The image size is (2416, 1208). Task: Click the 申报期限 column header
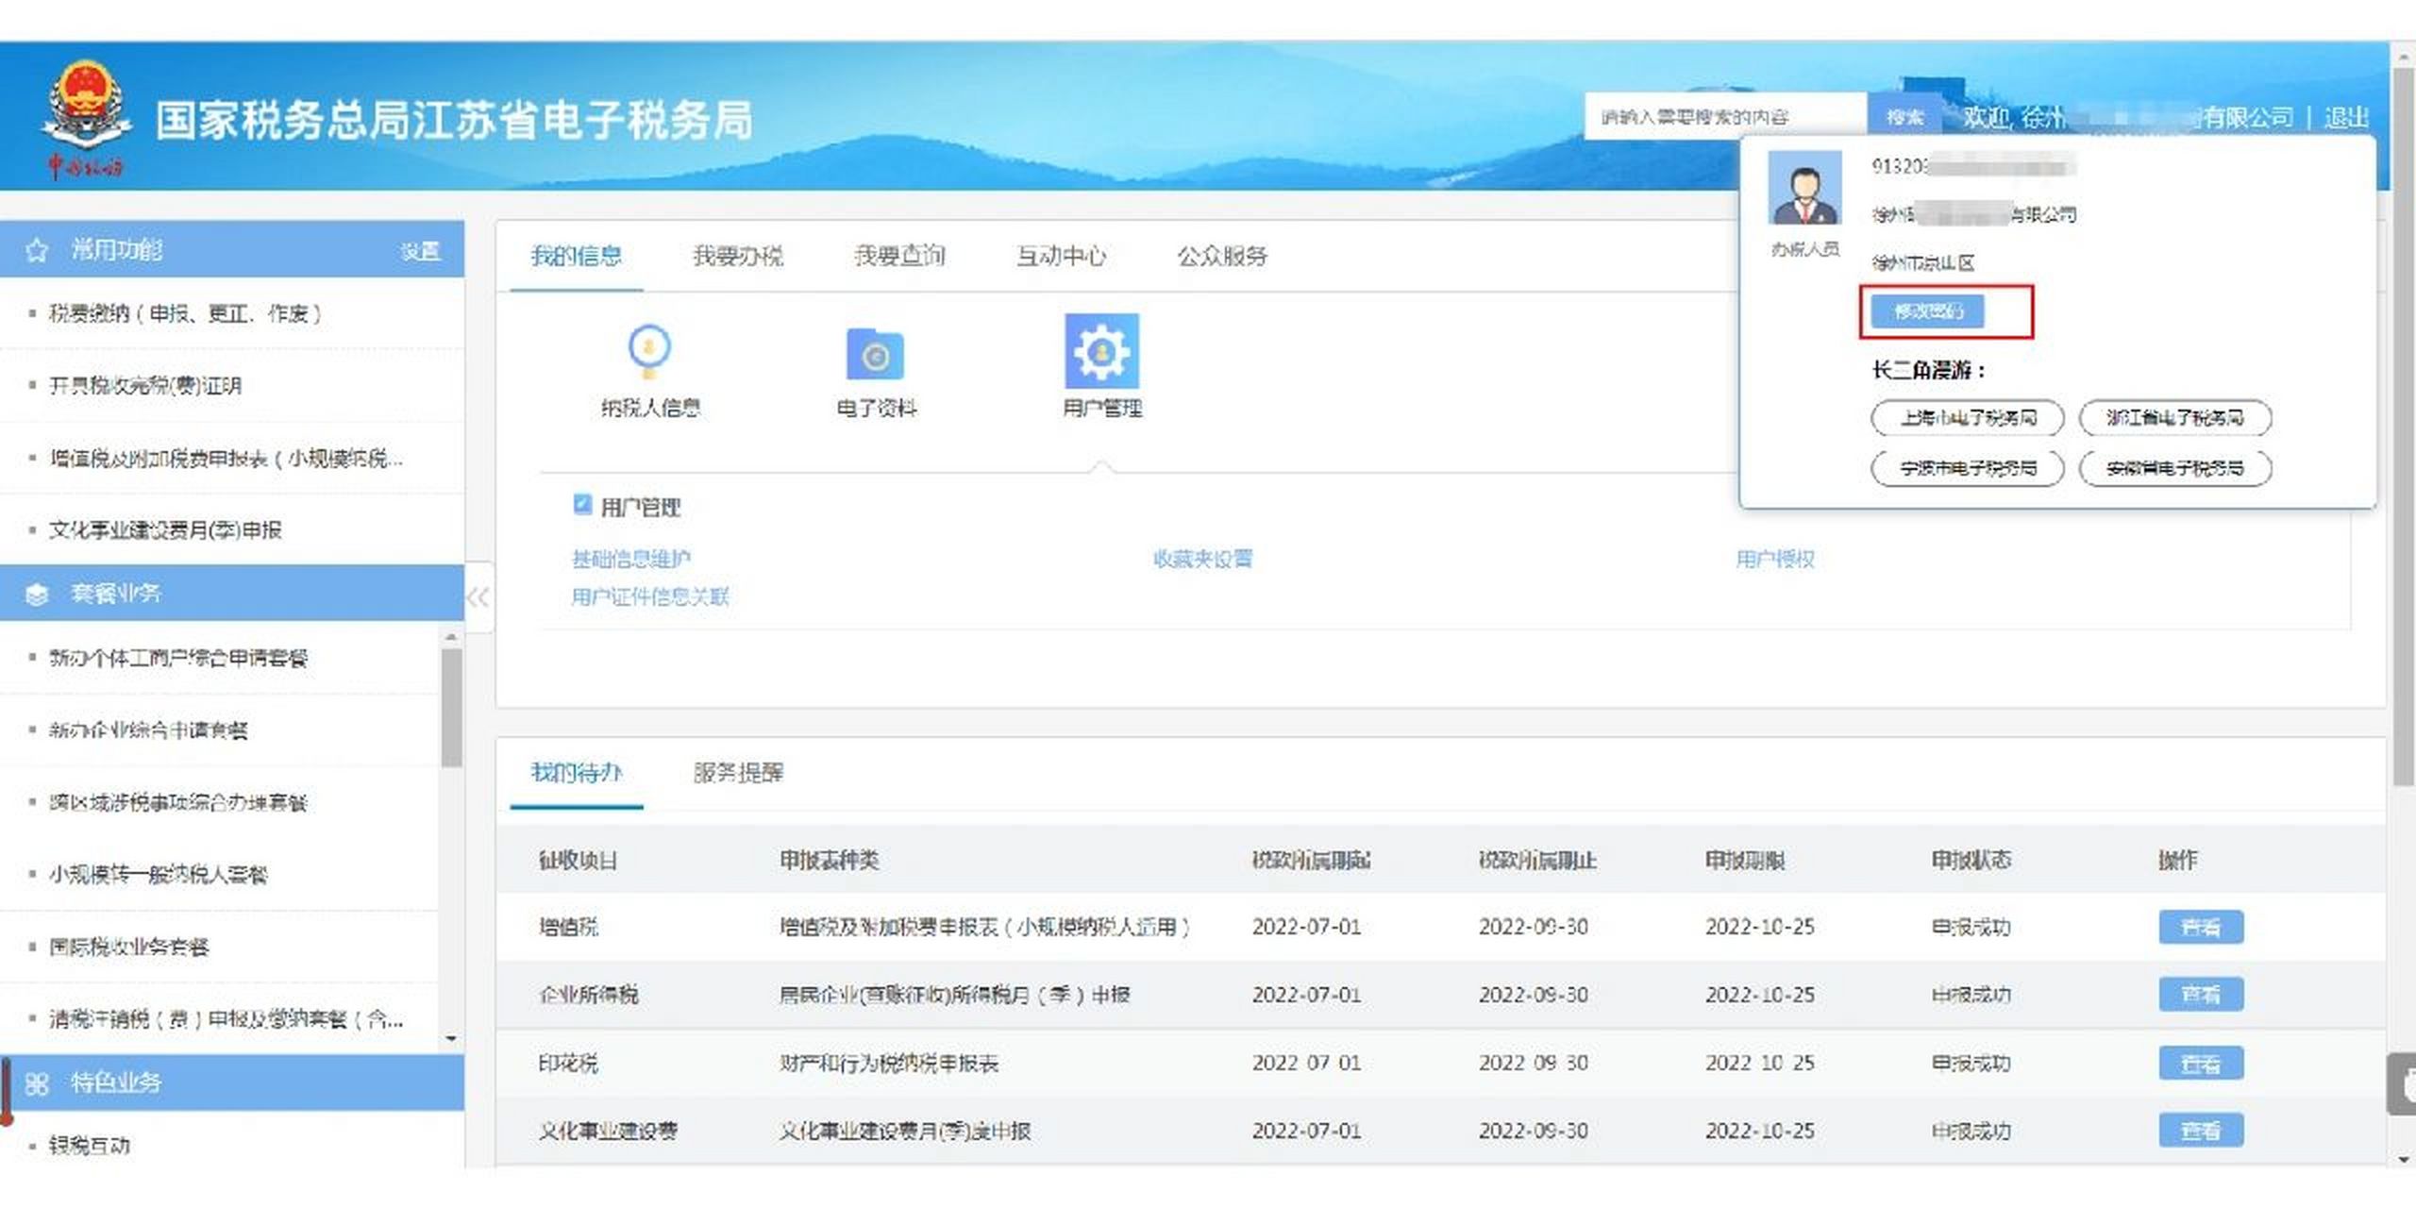coord(1744,860)
